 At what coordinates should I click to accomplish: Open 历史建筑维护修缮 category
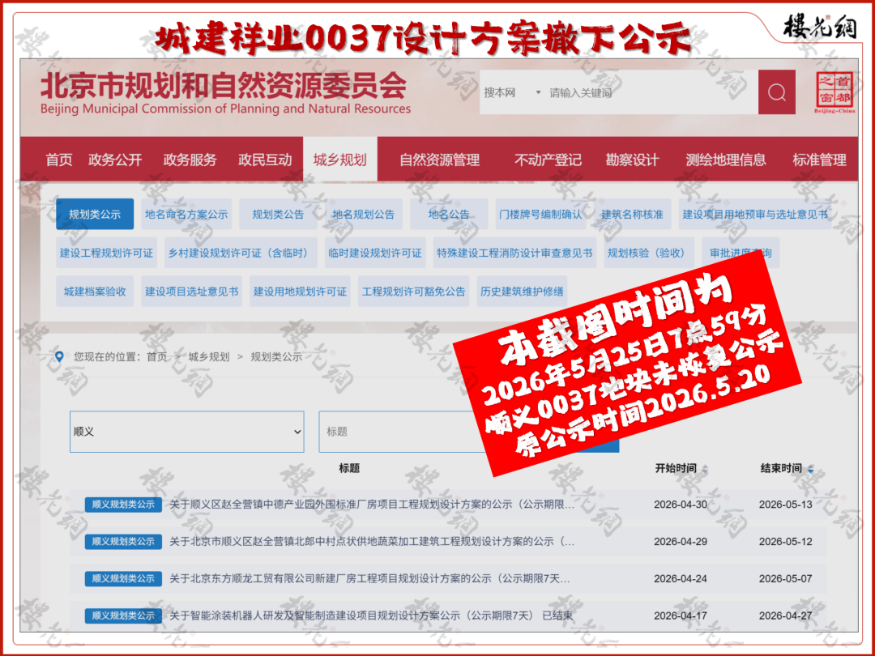click(x=522, y=292)
